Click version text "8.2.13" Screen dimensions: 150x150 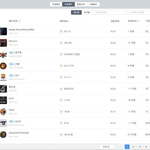tap(67, 31)
